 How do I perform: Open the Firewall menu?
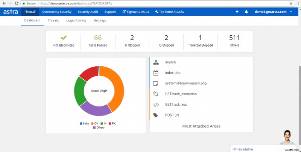[30, 12]
